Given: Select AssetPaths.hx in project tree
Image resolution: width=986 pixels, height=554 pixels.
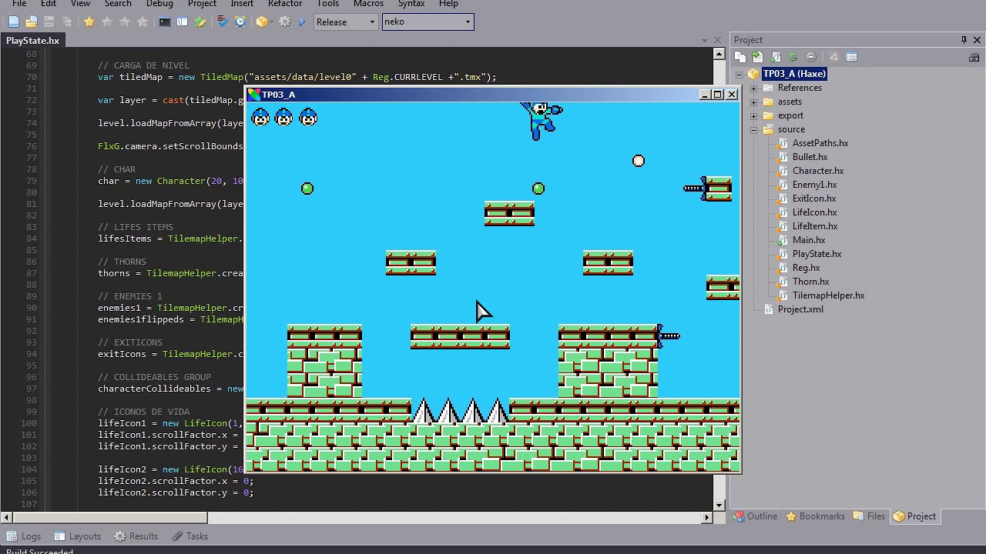Looking at the screenshot, I should click(x=820, y=143).
